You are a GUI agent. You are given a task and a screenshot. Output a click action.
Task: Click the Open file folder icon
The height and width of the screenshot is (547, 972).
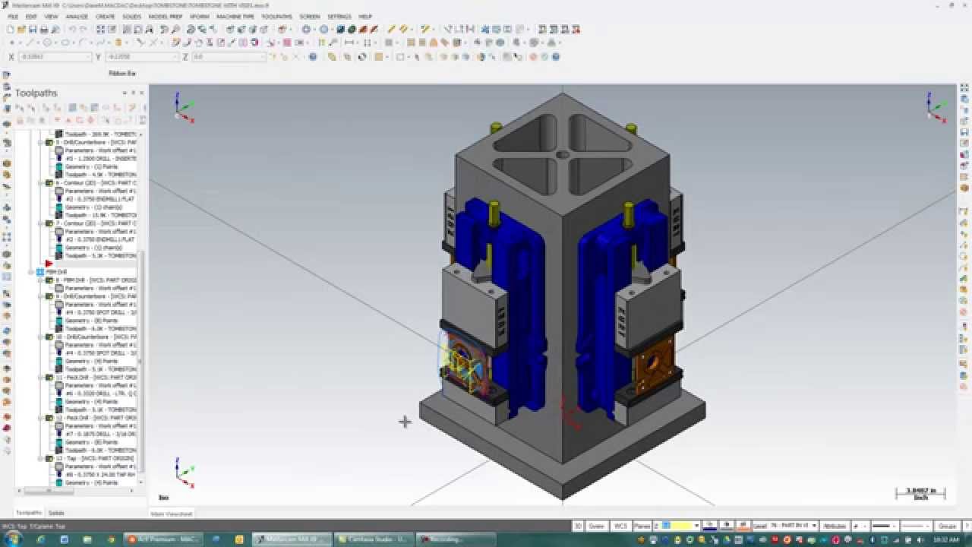[x=22, y=30]
